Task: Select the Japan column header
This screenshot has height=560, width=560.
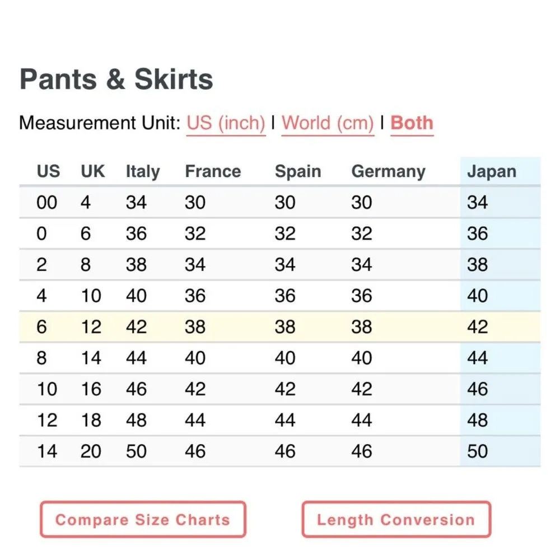Action: tap(491, 171)
